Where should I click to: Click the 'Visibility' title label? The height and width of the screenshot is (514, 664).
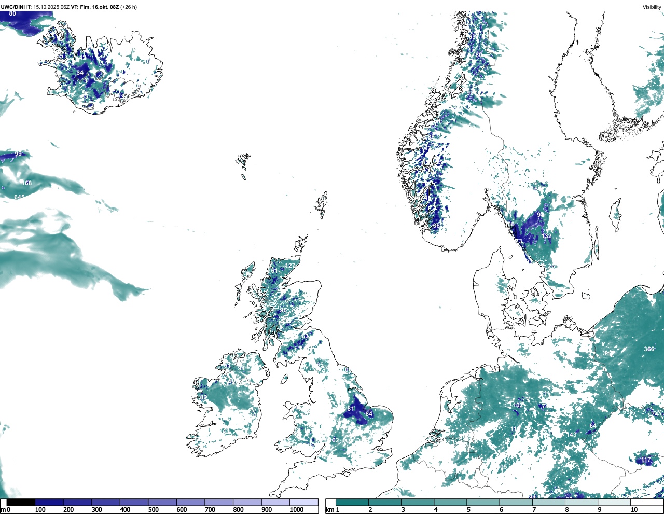pos(652,7)
